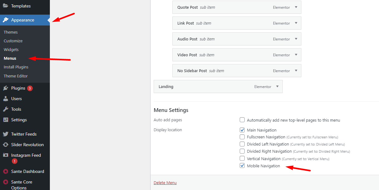This screenshot has height=190, width=379.
Task: Click the Instagram Feed camera icon
Action: pos(6,155)
